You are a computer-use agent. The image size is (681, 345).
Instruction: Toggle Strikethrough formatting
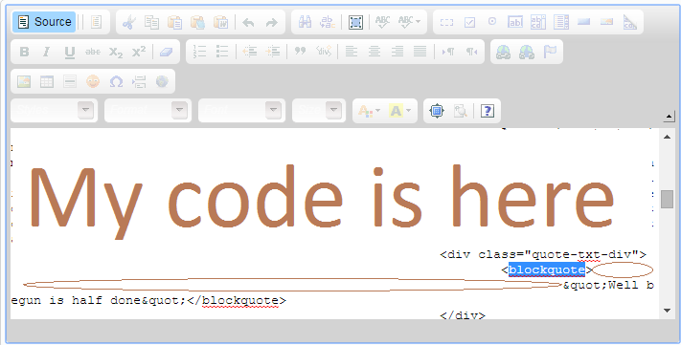tap(93, 52)
